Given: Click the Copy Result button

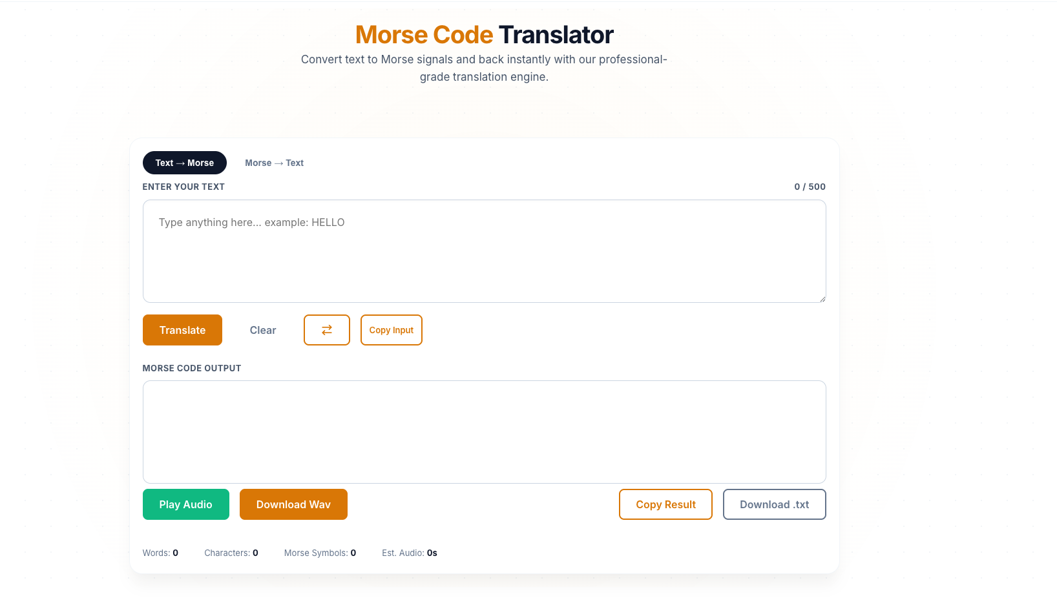Looking at the screenshot, I should (665, 504).
